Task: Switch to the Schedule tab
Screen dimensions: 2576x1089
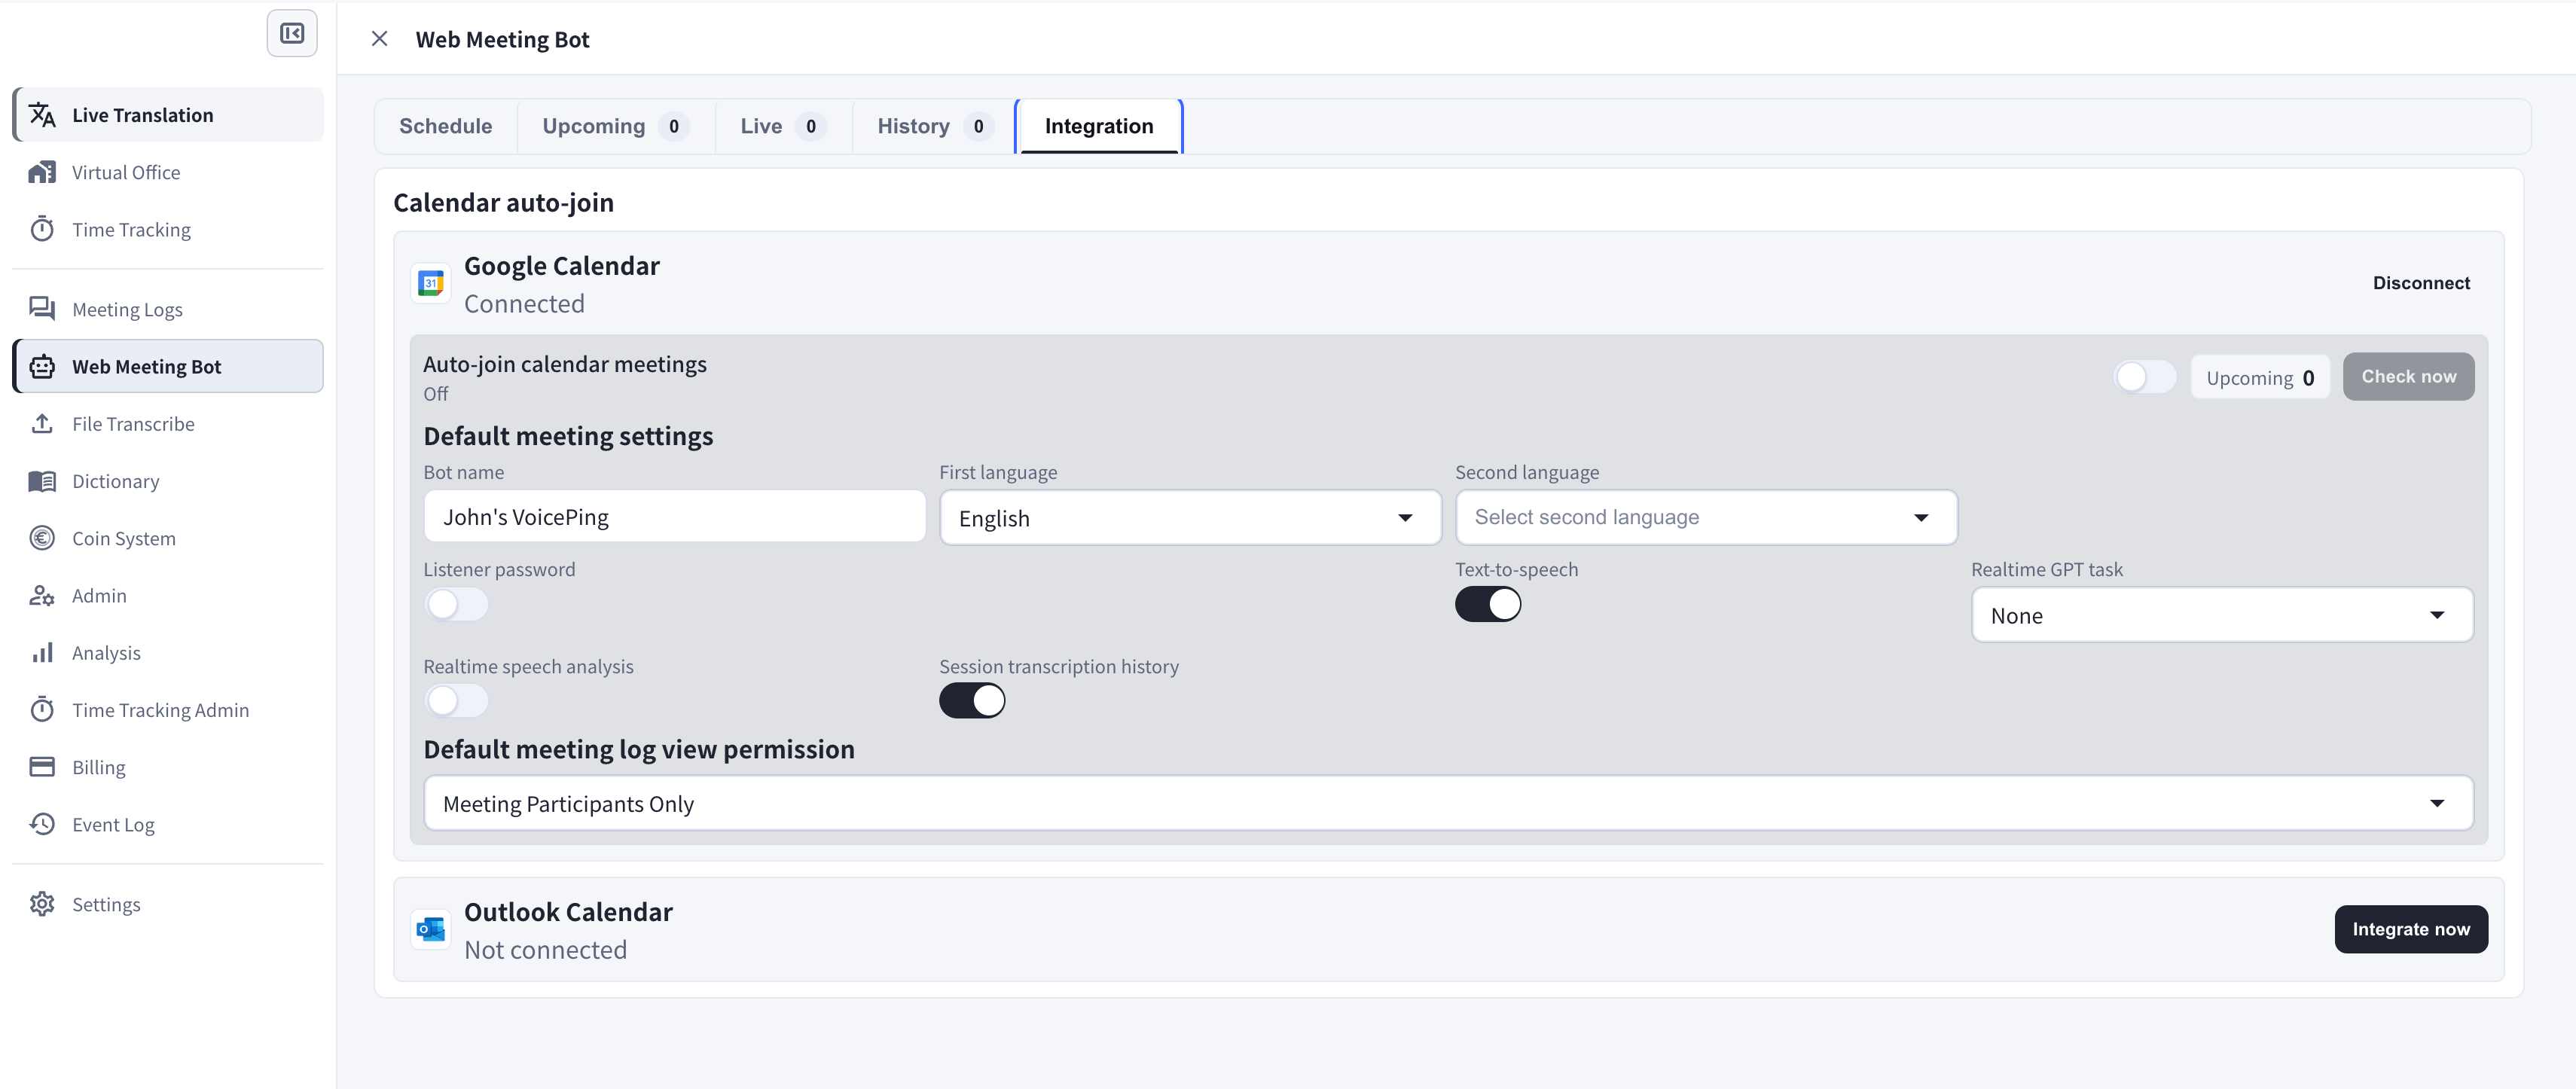Action: [446, 126]
